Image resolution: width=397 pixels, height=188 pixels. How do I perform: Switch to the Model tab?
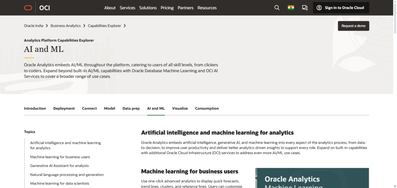[x=110, y=108]
